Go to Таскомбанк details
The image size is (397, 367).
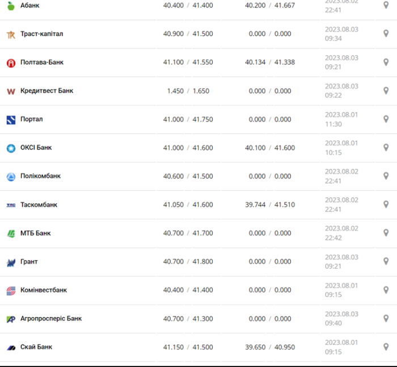pyautogui.click(x=39, y=205)
